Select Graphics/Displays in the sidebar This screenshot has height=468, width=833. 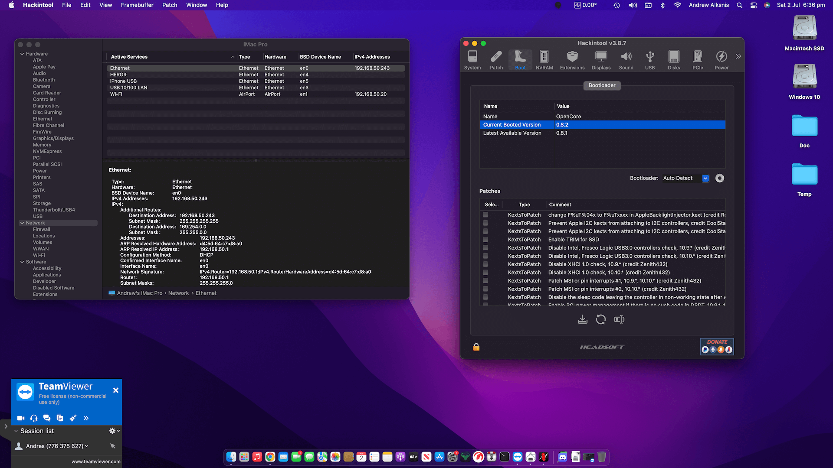[x=53, y=138]
